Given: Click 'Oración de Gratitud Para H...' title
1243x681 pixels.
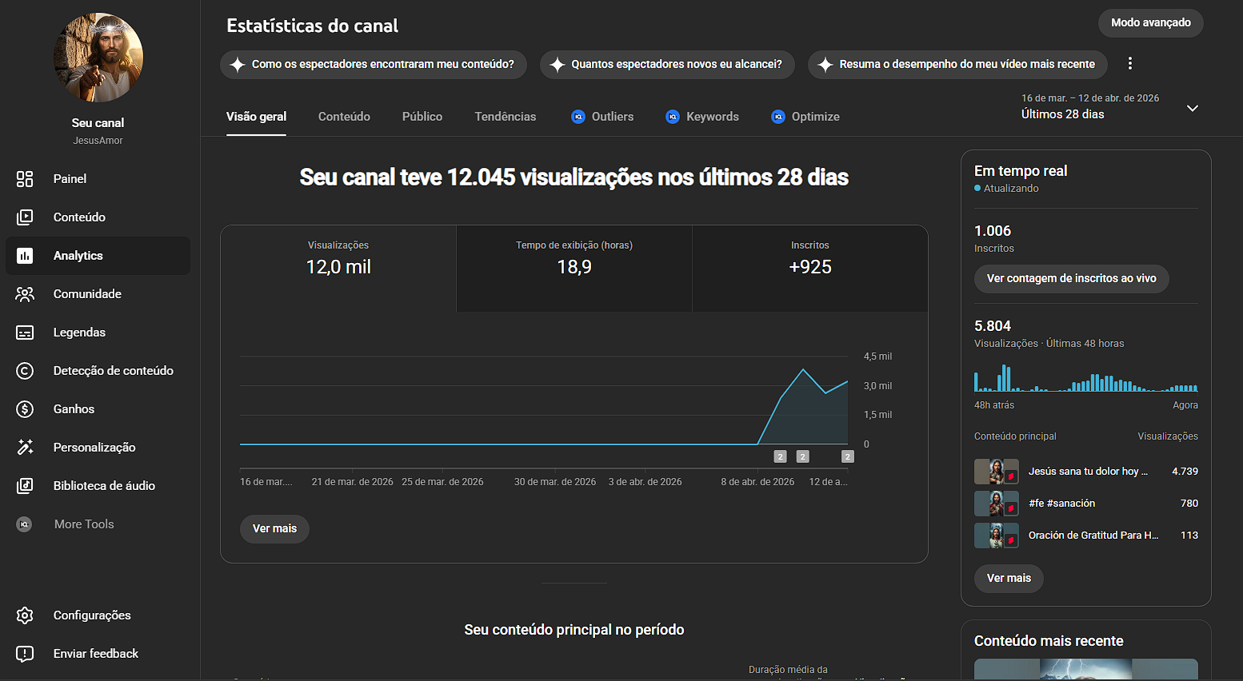Looking at the screenshot, I should [x=1093, y=536].
